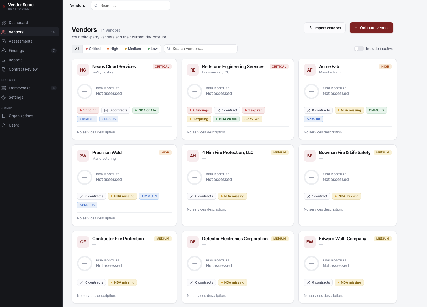Click the 7 badge next to Findings

click(54, 51)
